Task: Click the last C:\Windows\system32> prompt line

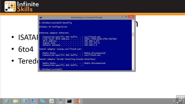Action: [x=51, y=69]
